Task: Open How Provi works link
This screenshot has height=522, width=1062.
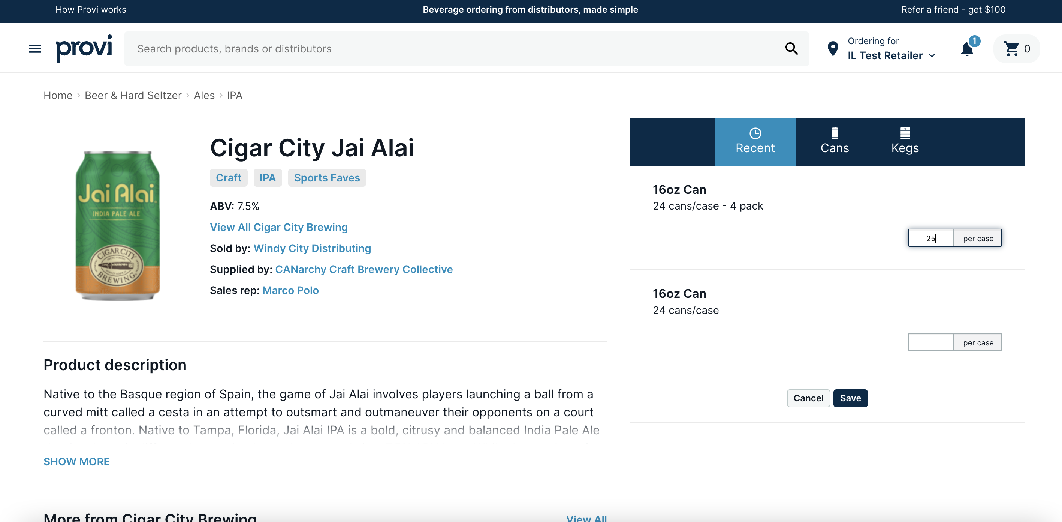Action: point(91,9)
